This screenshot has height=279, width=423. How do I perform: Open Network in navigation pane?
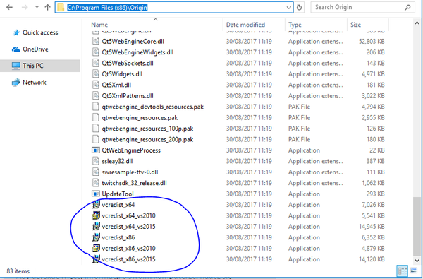coord(29,82)
